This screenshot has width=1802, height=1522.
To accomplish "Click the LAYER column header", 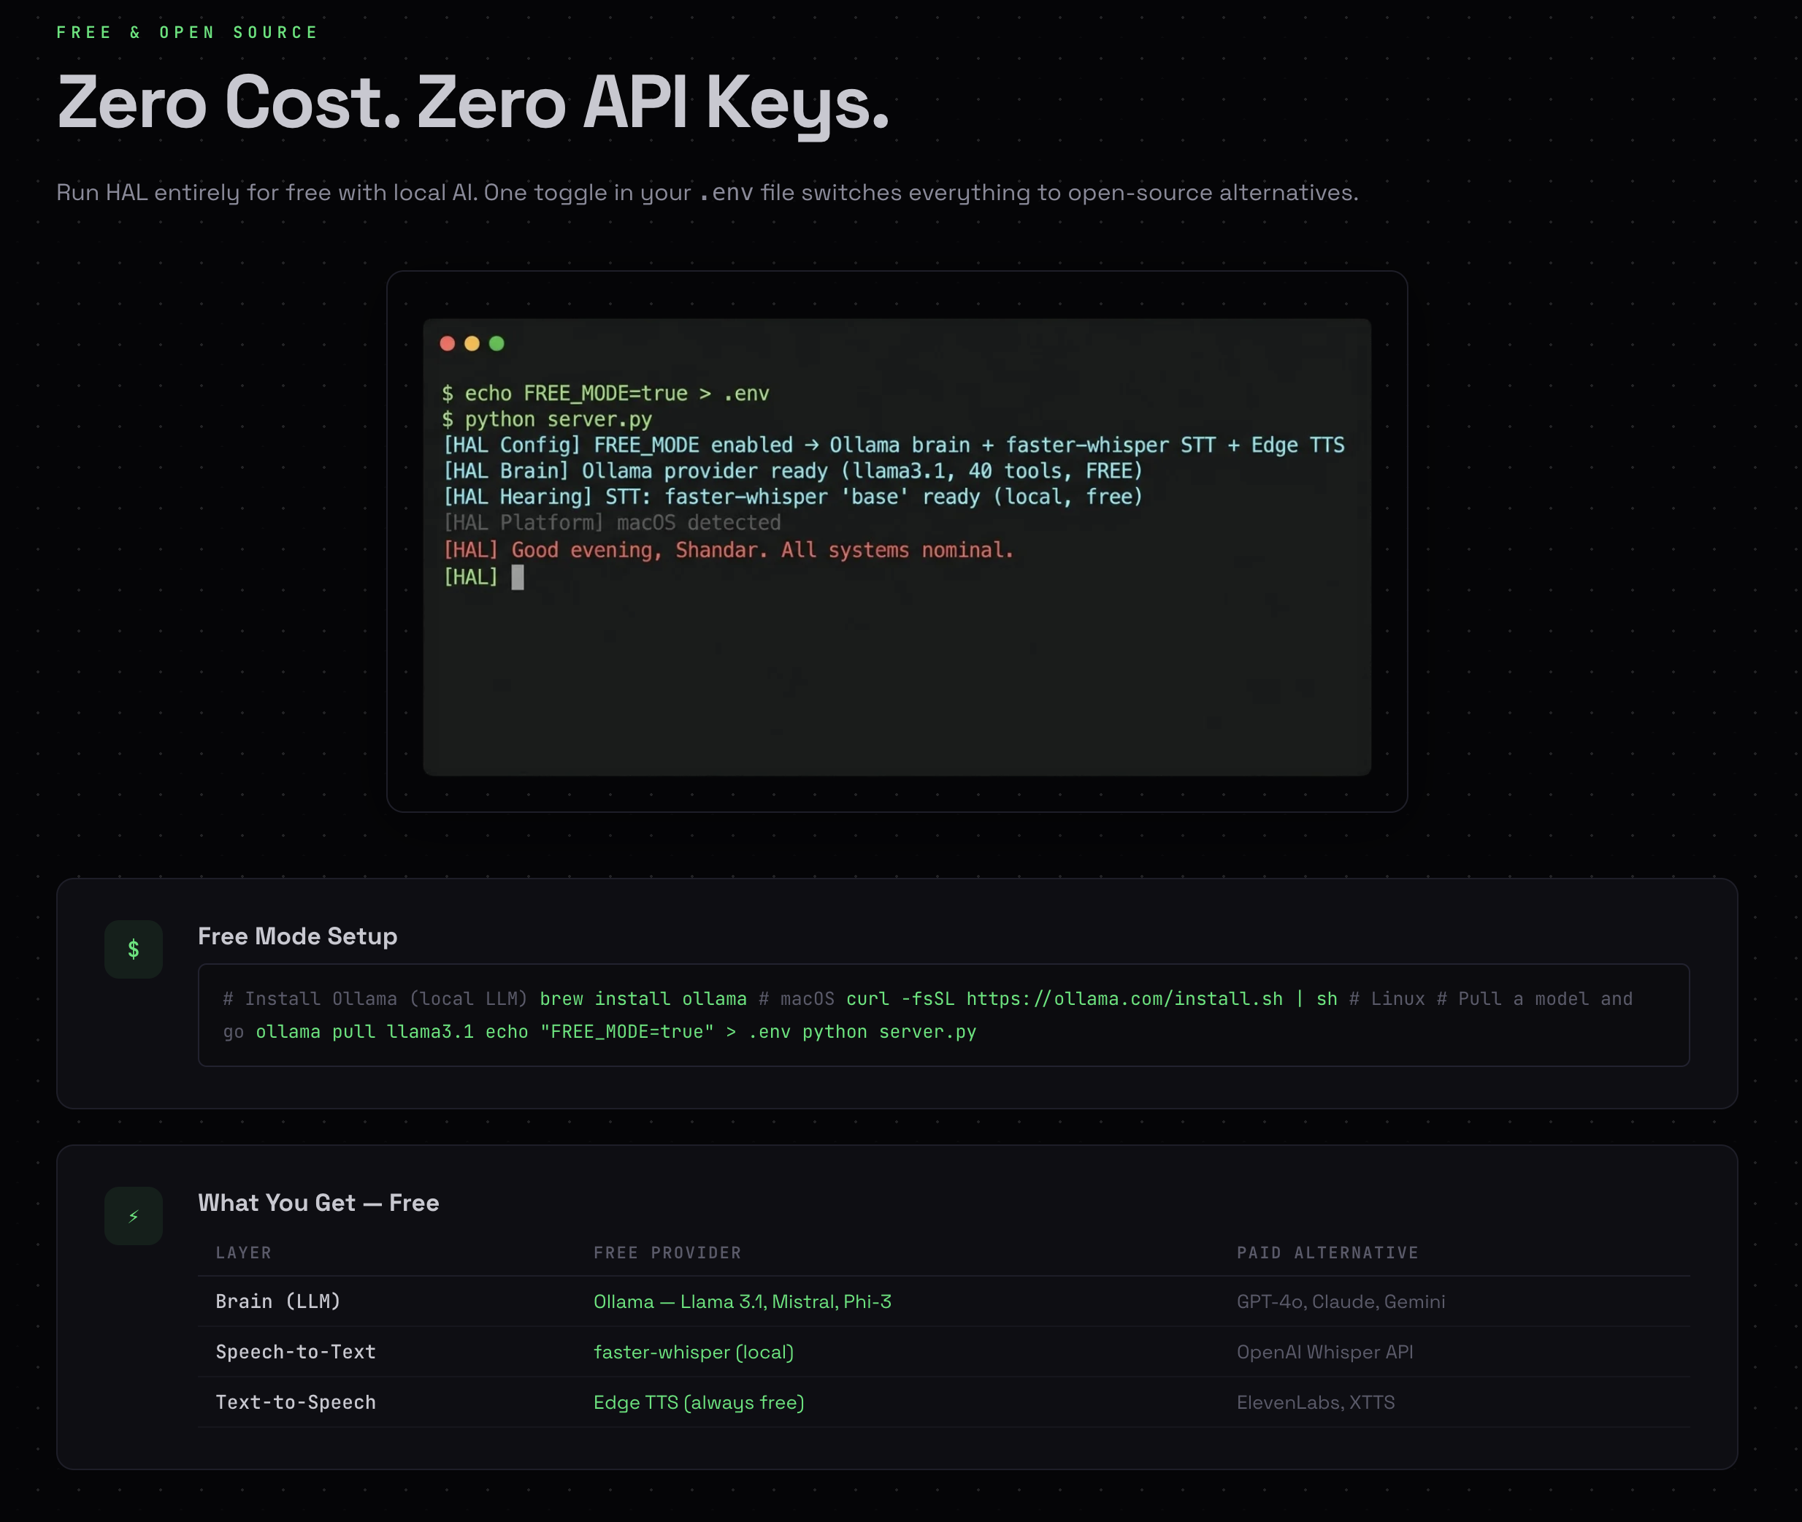I will click(x=243, y=1253).
